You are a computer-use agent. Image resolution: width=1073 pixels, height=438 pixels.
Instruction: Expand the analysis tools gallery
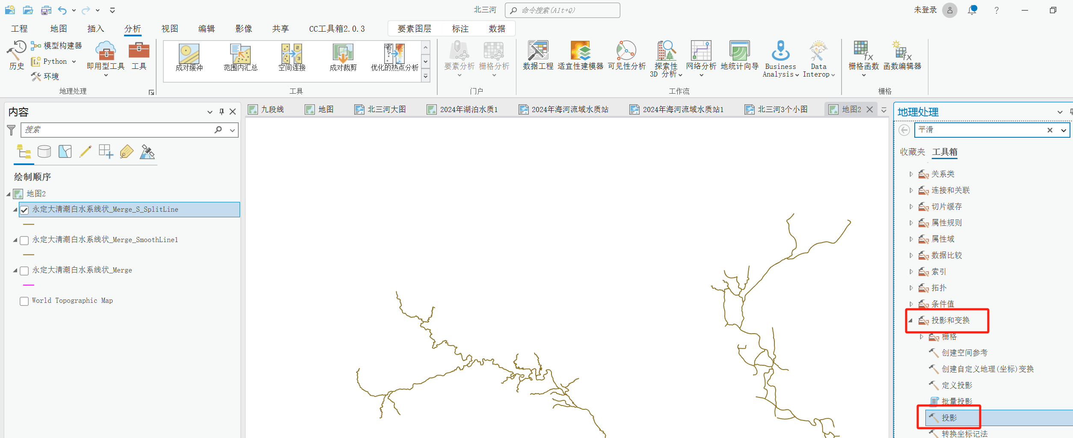point(426,76)
